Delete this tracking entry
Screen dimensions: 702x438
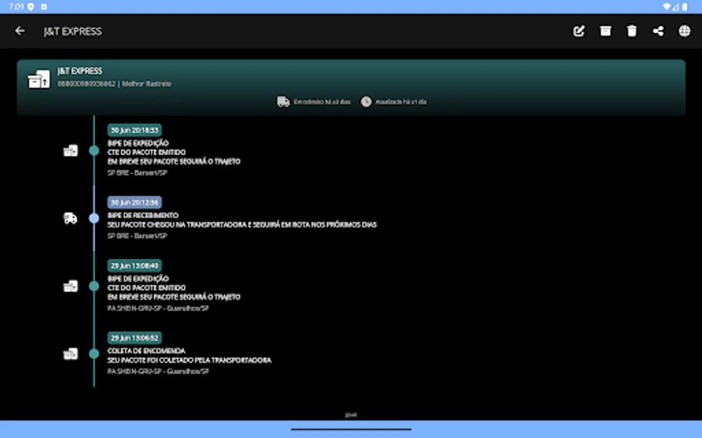pyautogui.click(x=632, y=31)
